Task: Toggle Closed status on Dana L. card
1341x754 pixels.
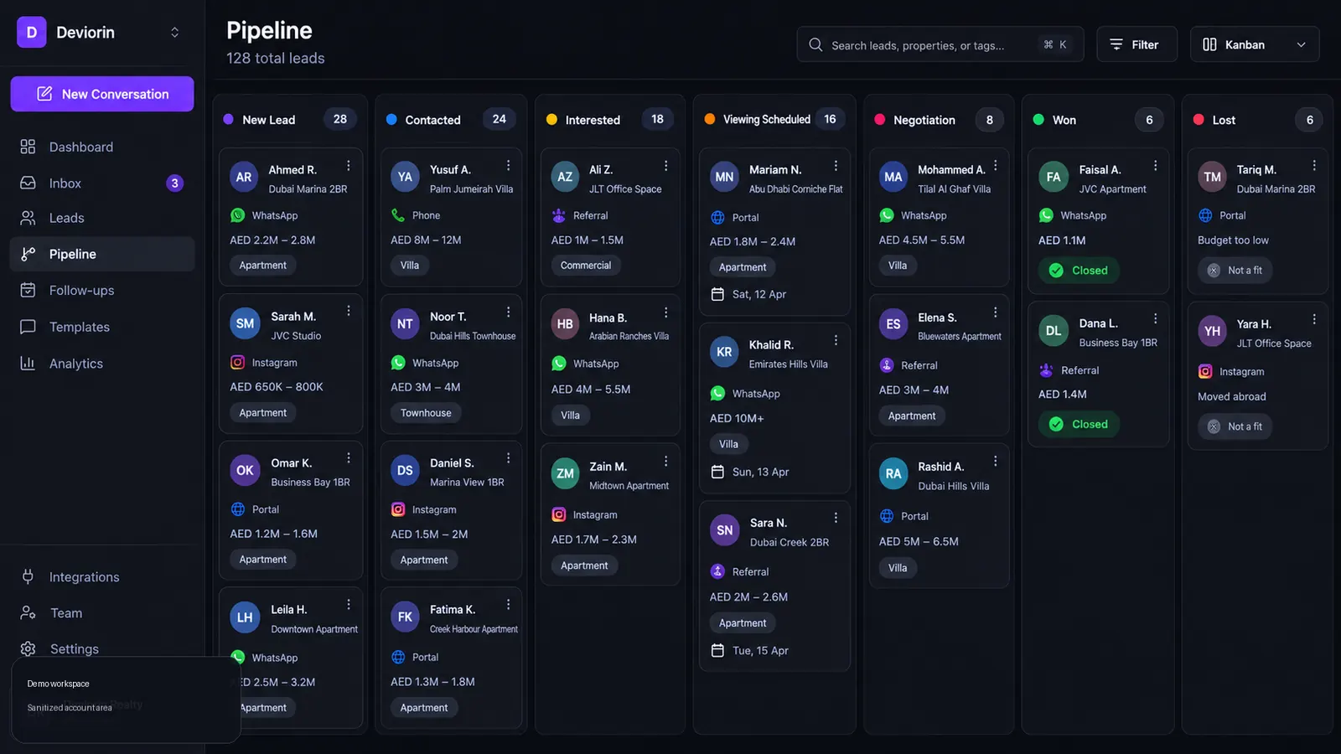Action: pyautogui.click(x=1079, y=424)
